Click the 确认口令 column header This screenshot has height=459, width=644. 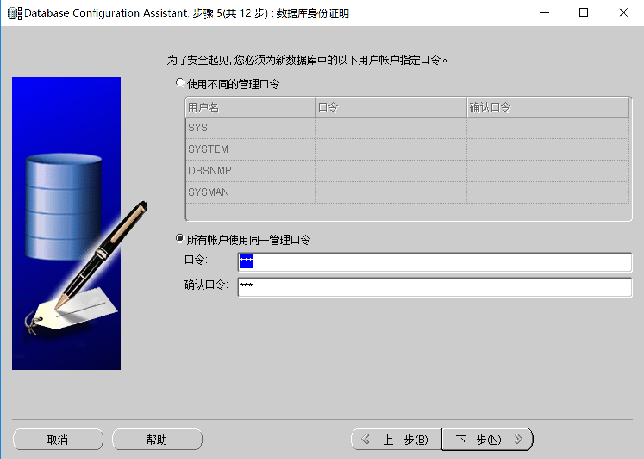548,108
